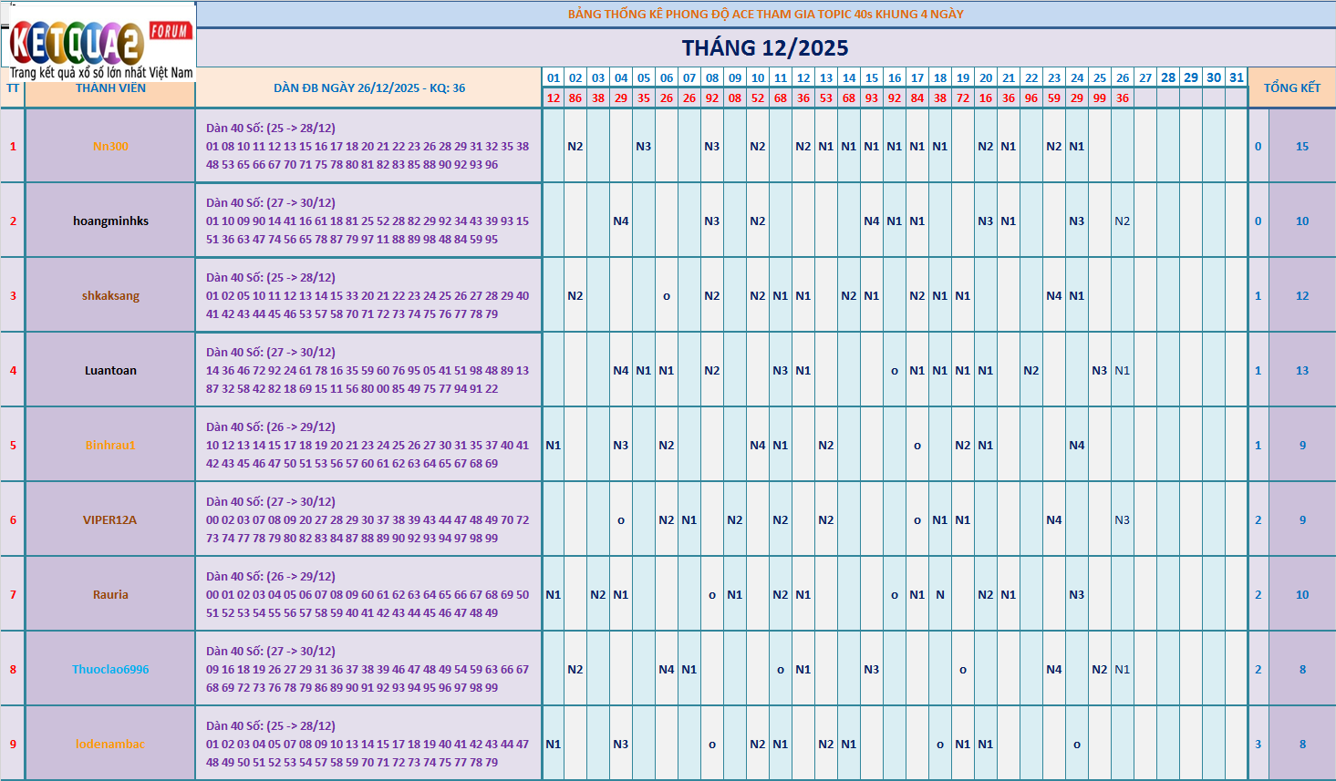Select the TỔNG KẾT header cell
The width and height of the screenshot is (1336, 781).
pos(1291,88)
